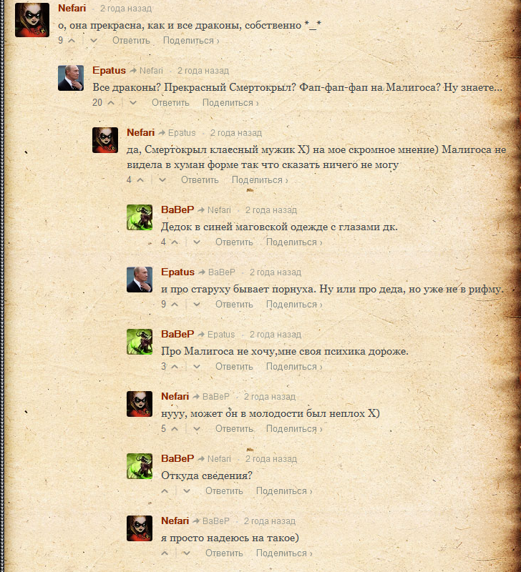Upvote Epatus's comment with 20 votes
The image size is (521, 572).
(x=111, y=103)
